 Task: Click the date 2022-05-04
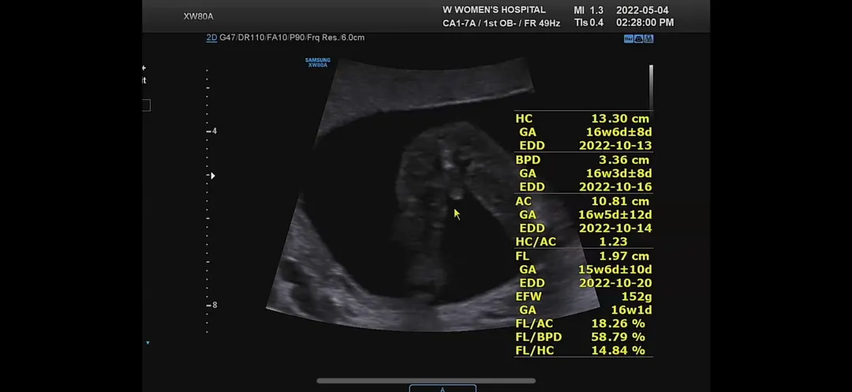(642, 10)
